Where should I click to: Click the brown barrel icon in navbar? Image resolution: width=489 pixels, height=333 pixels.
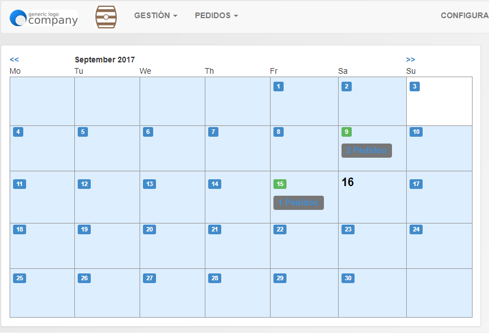106,17
